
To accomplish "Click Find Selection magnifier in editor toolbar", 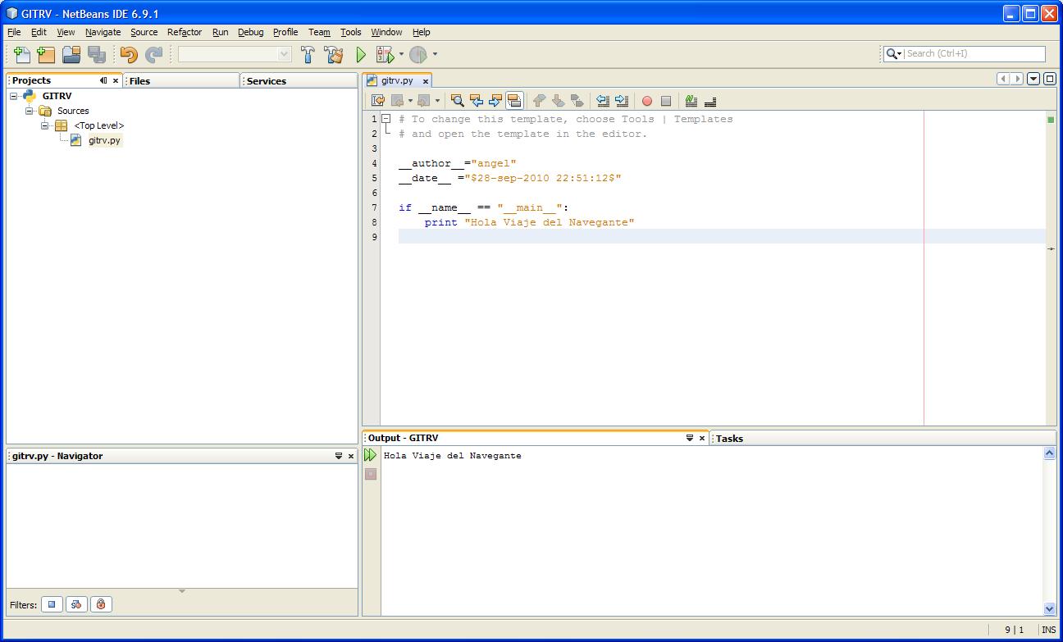I will (458, 101).
